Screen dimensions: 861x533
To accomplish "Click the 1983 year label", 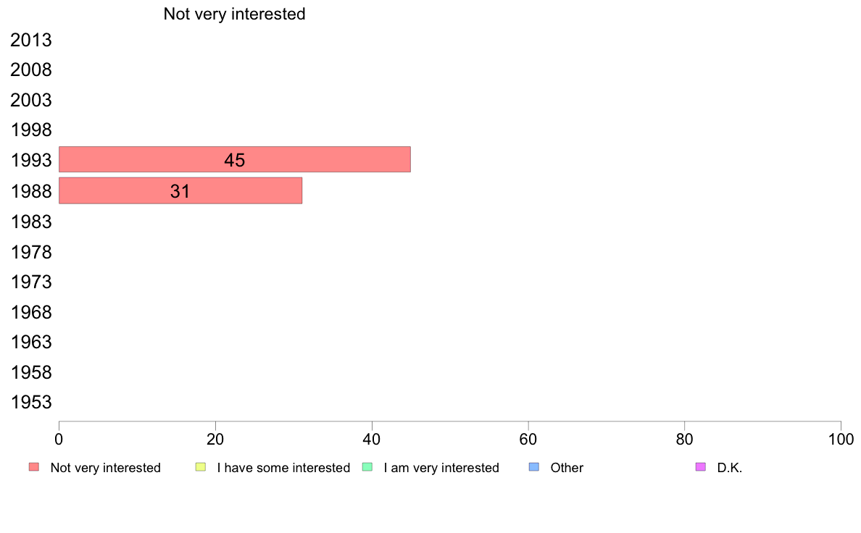I will click(30, 222).
